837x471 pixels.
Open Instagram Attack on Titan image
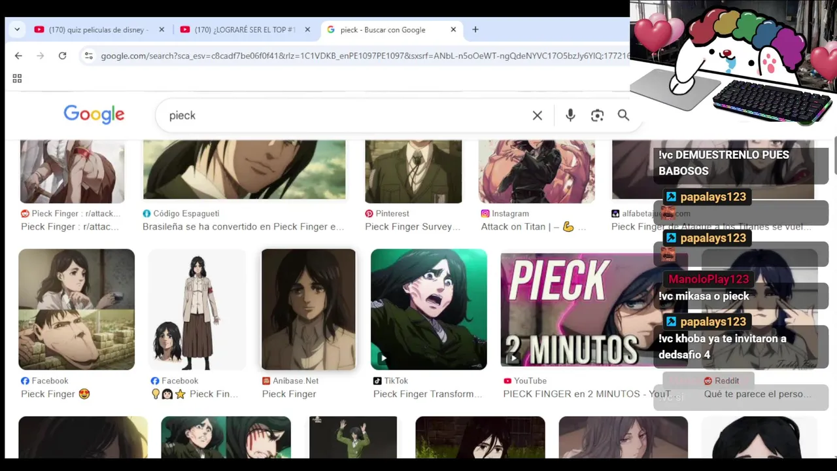(x=537, y=171)
